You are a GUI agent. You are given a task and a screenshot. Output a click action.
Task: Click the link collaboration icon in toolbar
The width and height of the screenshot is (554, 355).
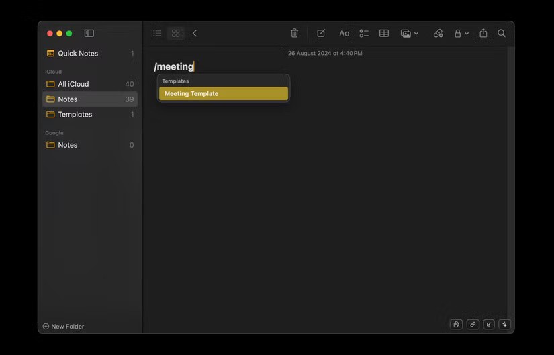click(x=438, y=33)
